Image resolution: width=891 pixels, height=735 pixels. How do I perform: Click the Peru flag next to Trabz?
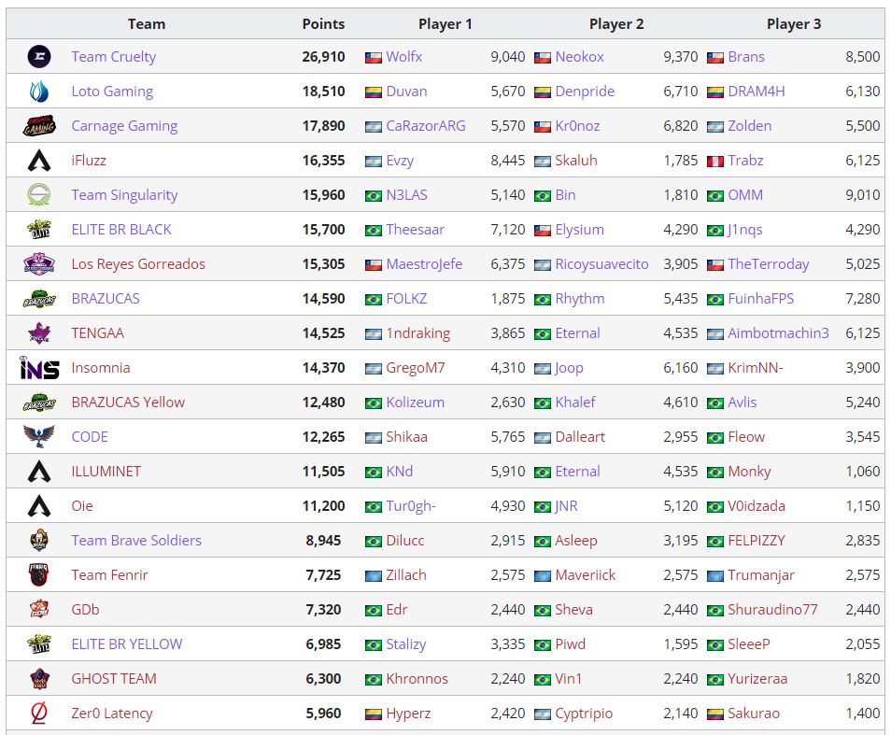point(717,161)
